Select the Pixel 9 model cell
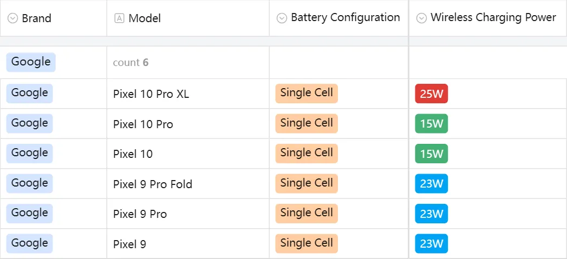 point(188,243)
